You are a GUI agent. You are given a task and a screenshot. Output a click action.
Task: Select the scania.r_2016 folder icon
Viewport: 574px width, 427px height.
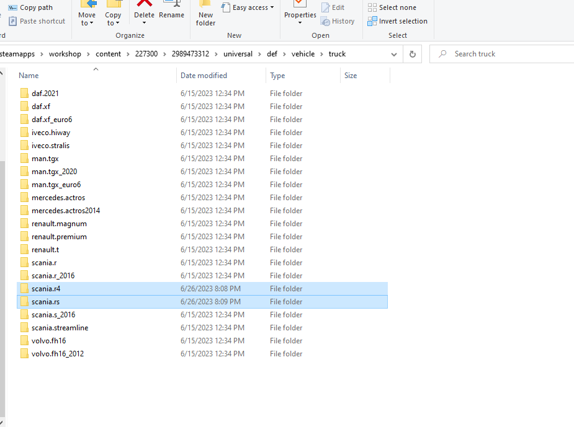tap(24, 276)
